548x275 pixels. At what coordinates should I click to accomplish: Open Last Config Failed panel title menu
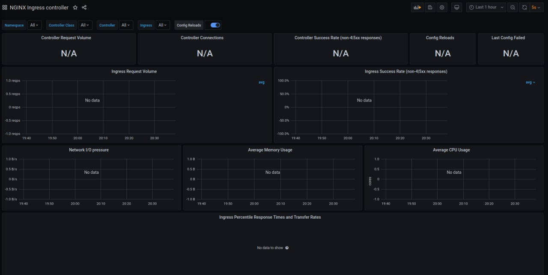point(508,38)
